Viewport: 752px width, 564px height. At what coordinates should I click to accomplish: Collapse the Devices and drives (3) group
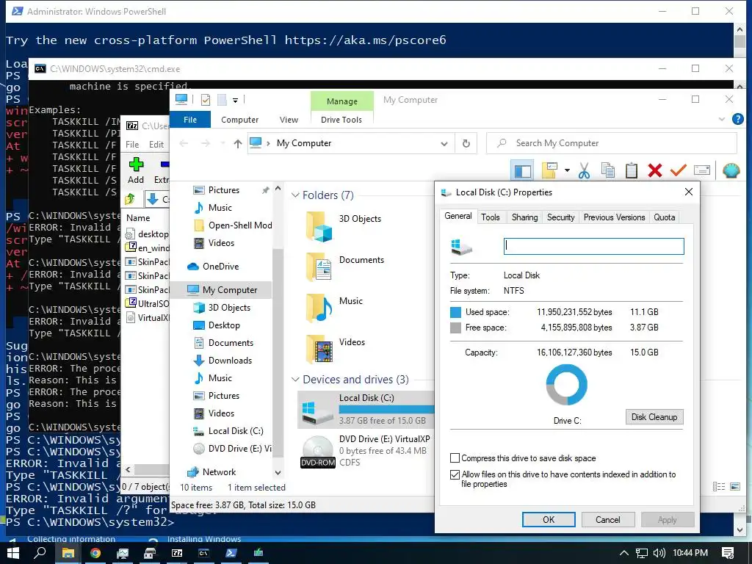[295, 380]
